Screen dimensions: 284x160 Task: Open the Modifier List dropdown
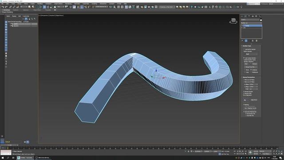251,23
